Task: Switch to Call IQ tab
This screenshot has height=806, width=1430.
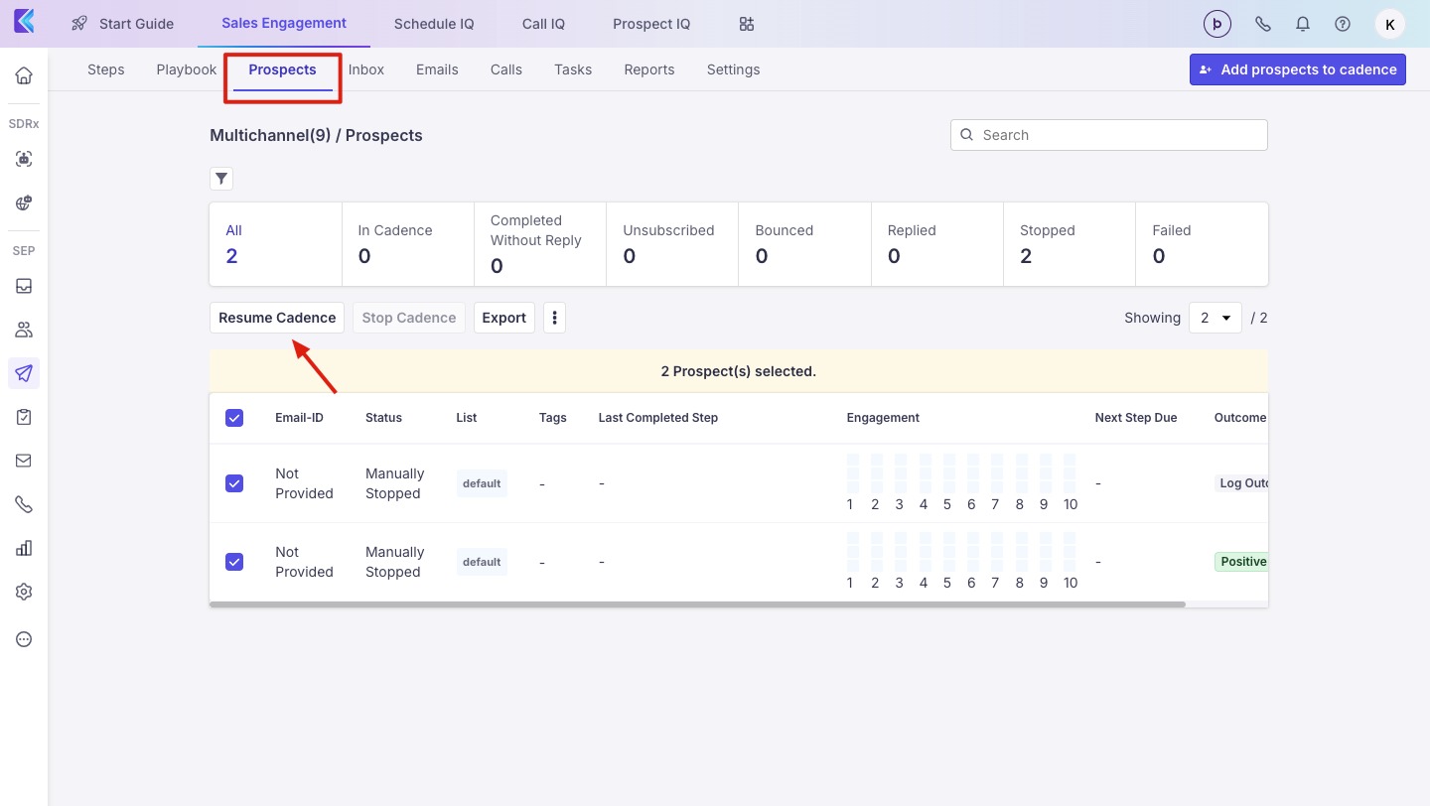Action: coord(543,24)
